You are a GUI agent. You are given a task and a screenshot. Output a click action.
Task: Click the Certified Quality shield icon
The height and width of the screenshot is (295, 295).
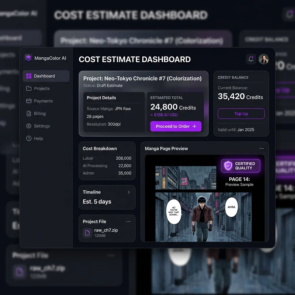tap(228, 166)
